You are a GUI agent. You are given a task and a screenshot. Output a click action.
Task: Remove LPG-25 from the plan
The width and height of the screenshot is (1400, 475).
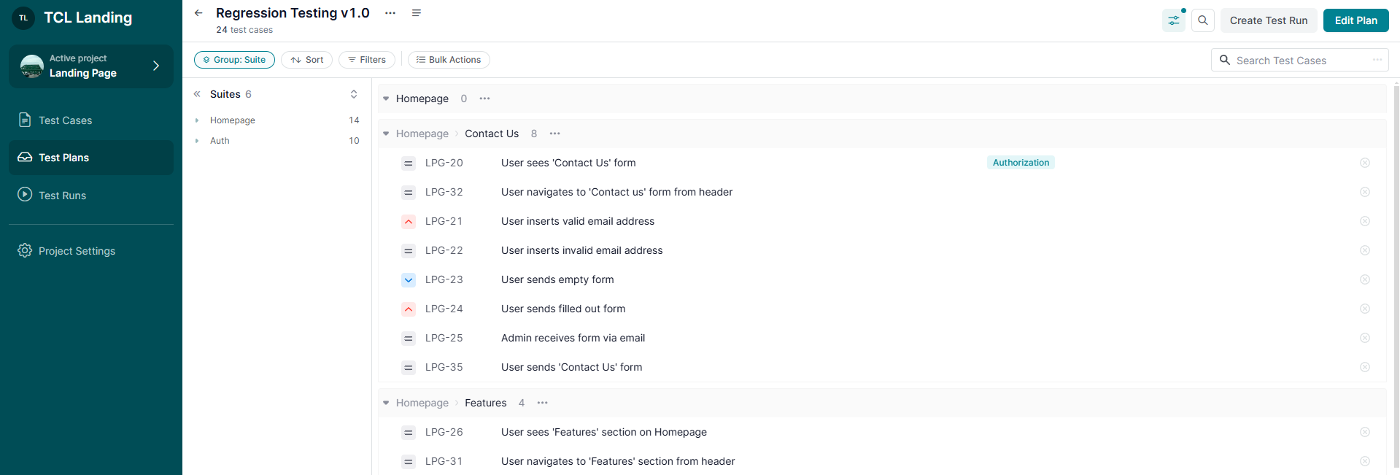click(1365, 338)
